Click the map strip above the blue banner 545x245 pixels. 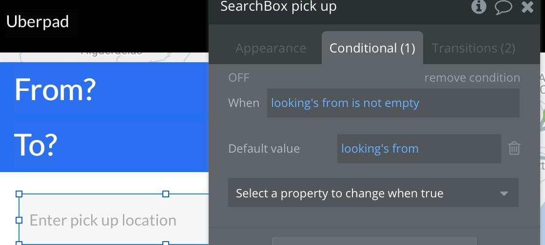(104, 57)
